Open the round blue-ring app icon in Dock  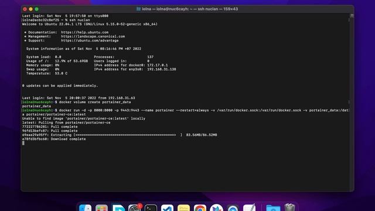[x=233, y=208]
